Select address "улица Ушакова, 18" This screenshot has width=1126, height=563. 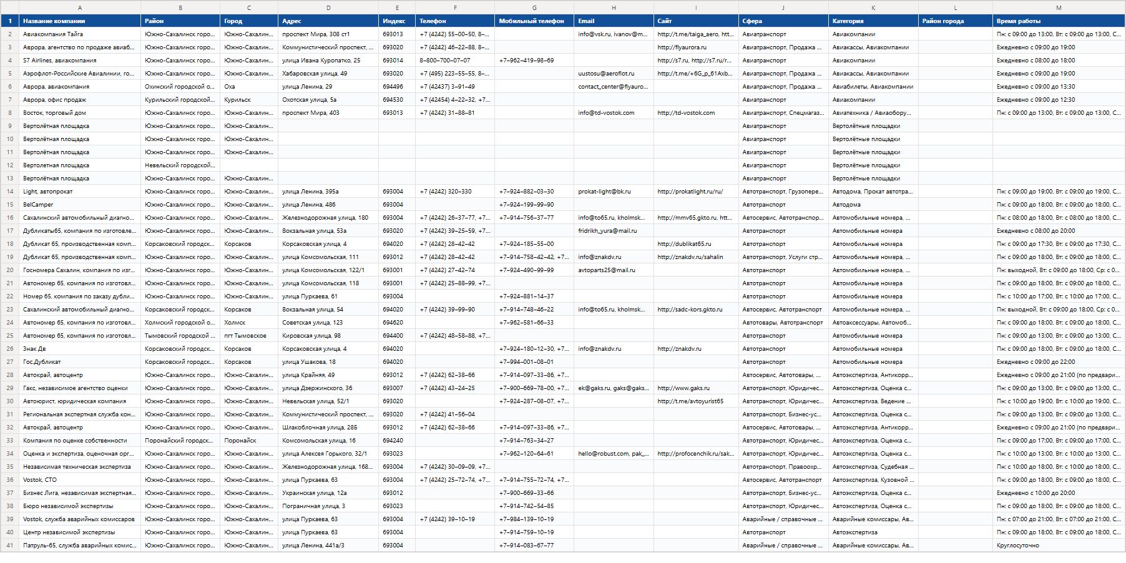[328, 362]
